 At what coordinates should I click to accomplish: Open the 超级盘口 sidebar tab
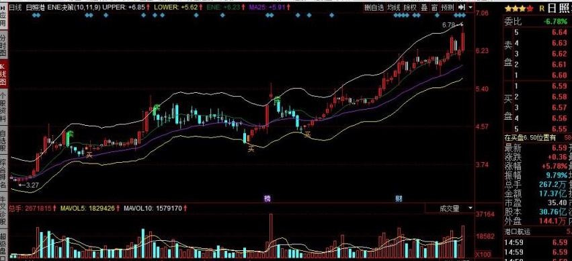click(x=3, y=245)
